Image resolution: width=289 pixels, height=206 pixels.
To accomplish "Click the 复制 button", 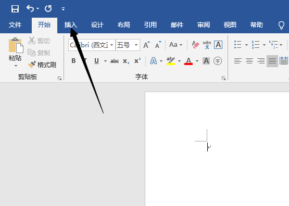I will (x=39, y=53).
